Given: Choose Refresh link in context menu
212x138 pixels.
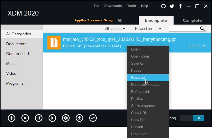Looking at the screenshot, I should tap(148, 92).
